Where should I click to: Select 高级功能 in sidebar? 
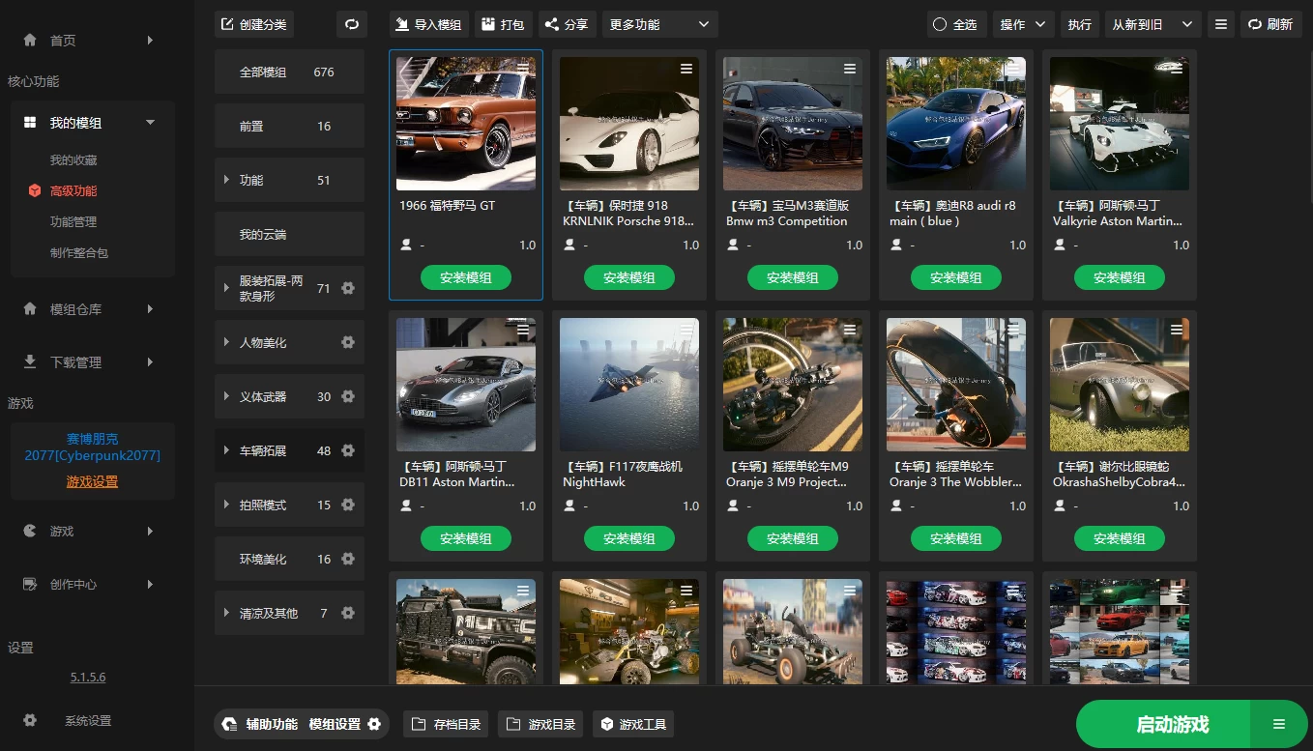pyautogui.click(x=73, y=190)
